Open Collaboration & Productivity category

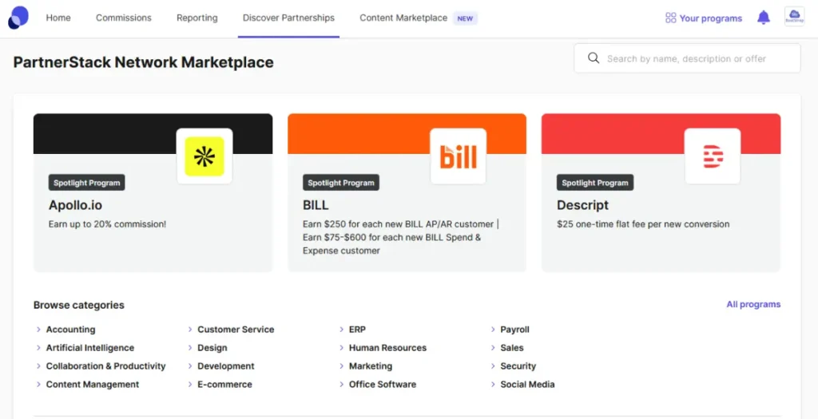[x=105, y=366]
